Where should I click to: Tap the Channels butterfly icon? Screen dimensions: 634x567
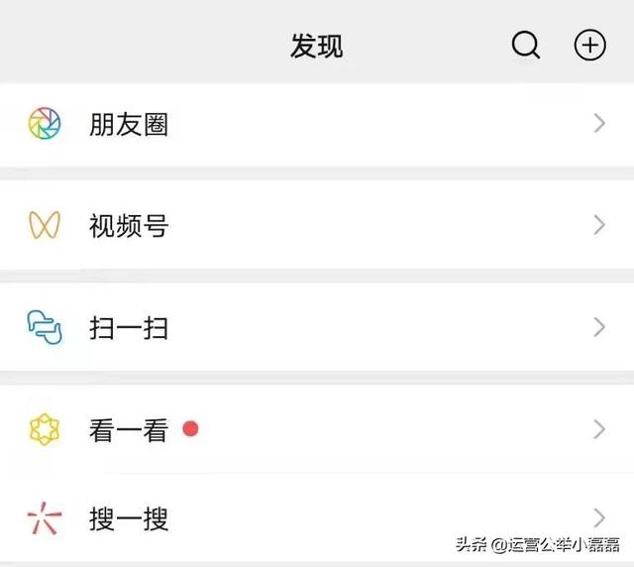point(45,225)
